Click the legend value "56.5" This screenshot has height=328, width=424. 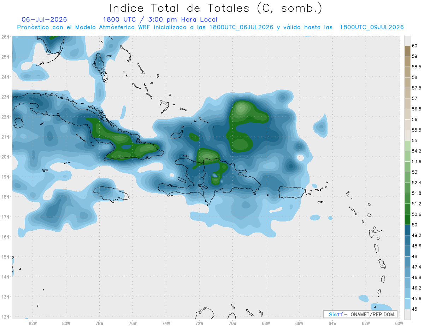tap(417, 109)
